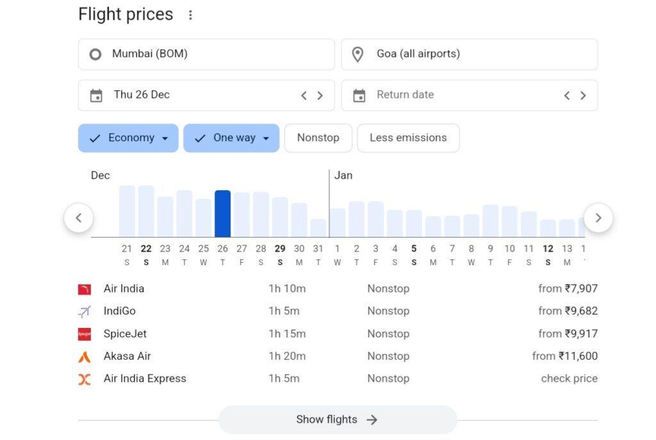
Task: Select the price bar for 12 Jan
Action: coord(548,229)
